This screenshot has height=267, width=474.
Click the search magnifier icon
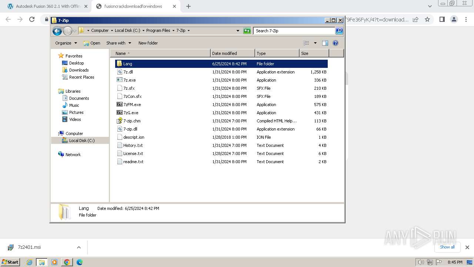[x=339, y=31]
